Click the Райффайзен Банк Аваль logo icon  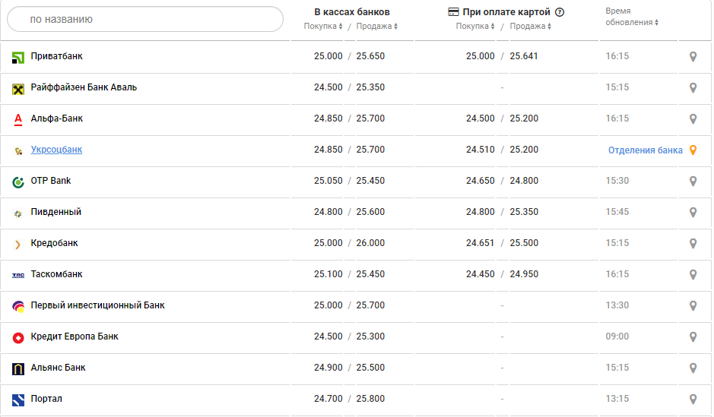pyautogui.click(x=18, y=88)
